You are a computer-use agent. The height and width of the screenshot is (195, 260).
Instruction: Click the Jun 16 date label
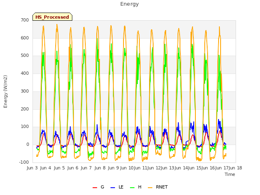point(208,168)
